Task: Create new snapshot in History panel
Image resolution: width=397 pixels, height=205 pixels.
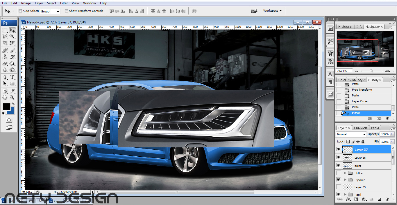Action: click(379, 118)
